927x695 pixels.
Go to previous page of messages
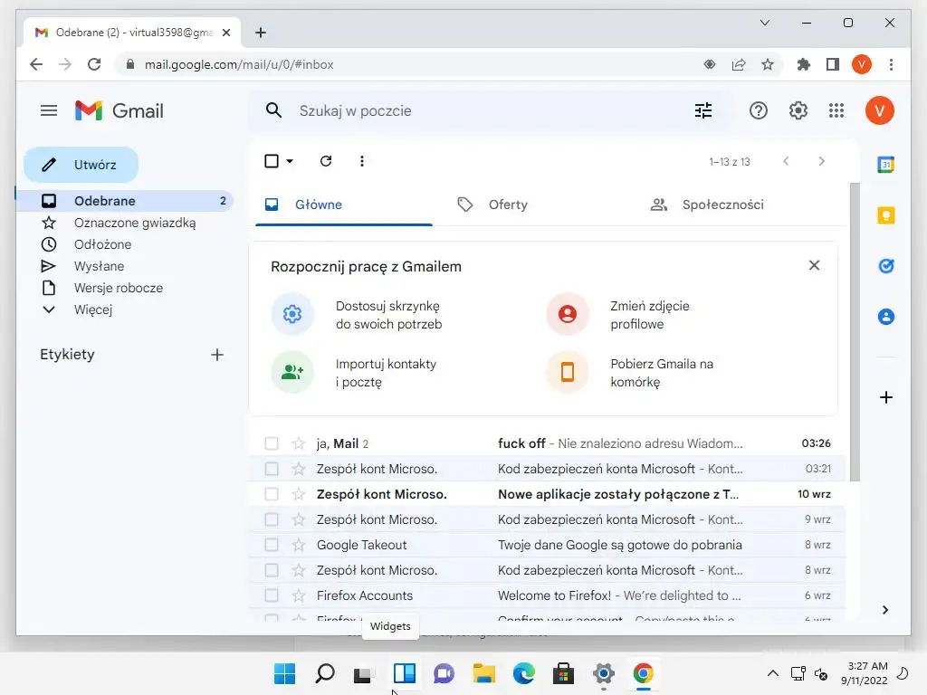[x=786, y=161]
